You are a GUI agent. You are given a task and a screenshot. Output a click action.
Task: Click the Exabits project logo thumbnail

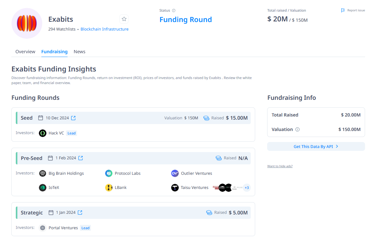click(27, 23)
